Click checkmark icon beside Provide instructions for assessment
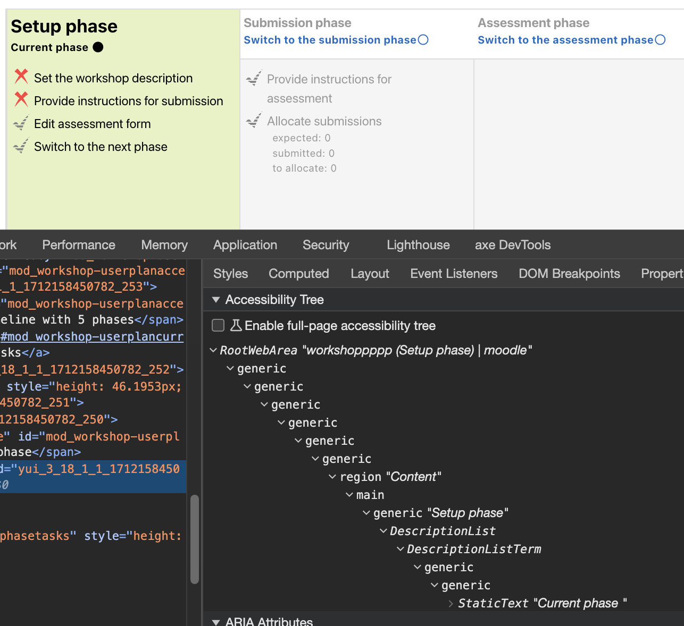This screenshot has height=626, width=684. click(x=254, y=78)
